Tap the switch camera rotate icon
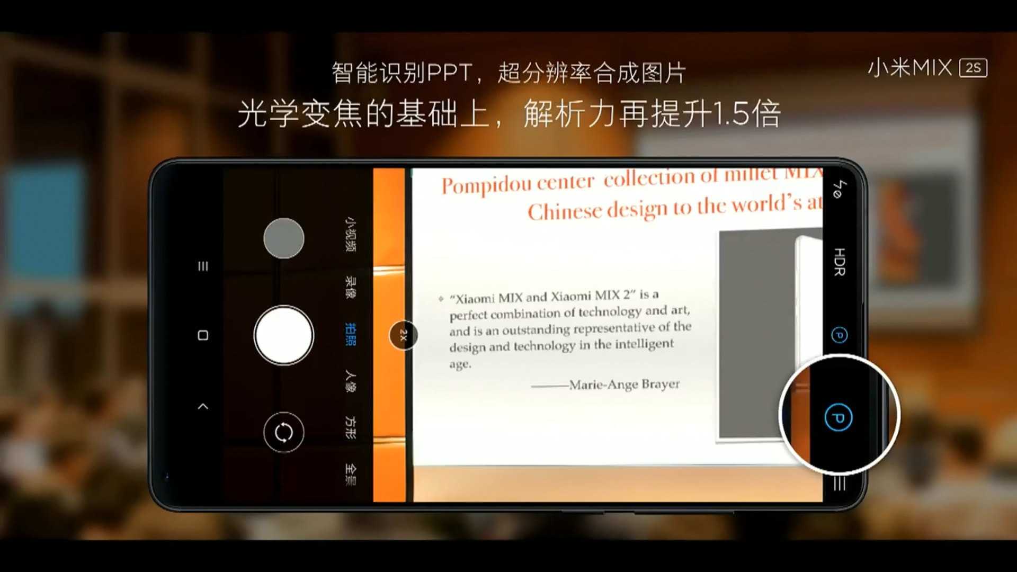Screen dimensions: 1017x572 283,432
